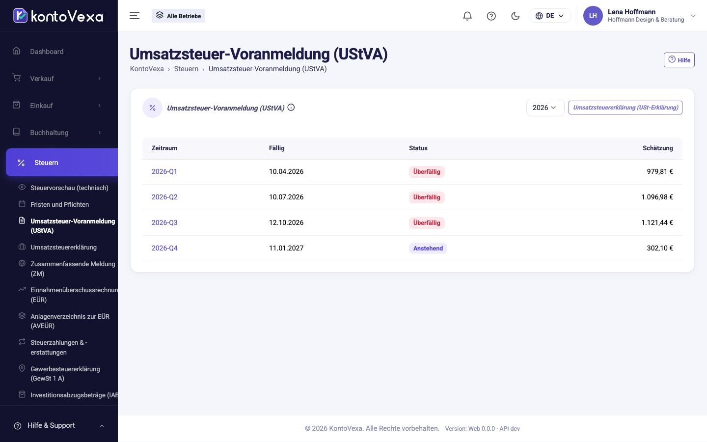Click the calendar icon for Fristen und Pflichten

(x=22, y=204)
